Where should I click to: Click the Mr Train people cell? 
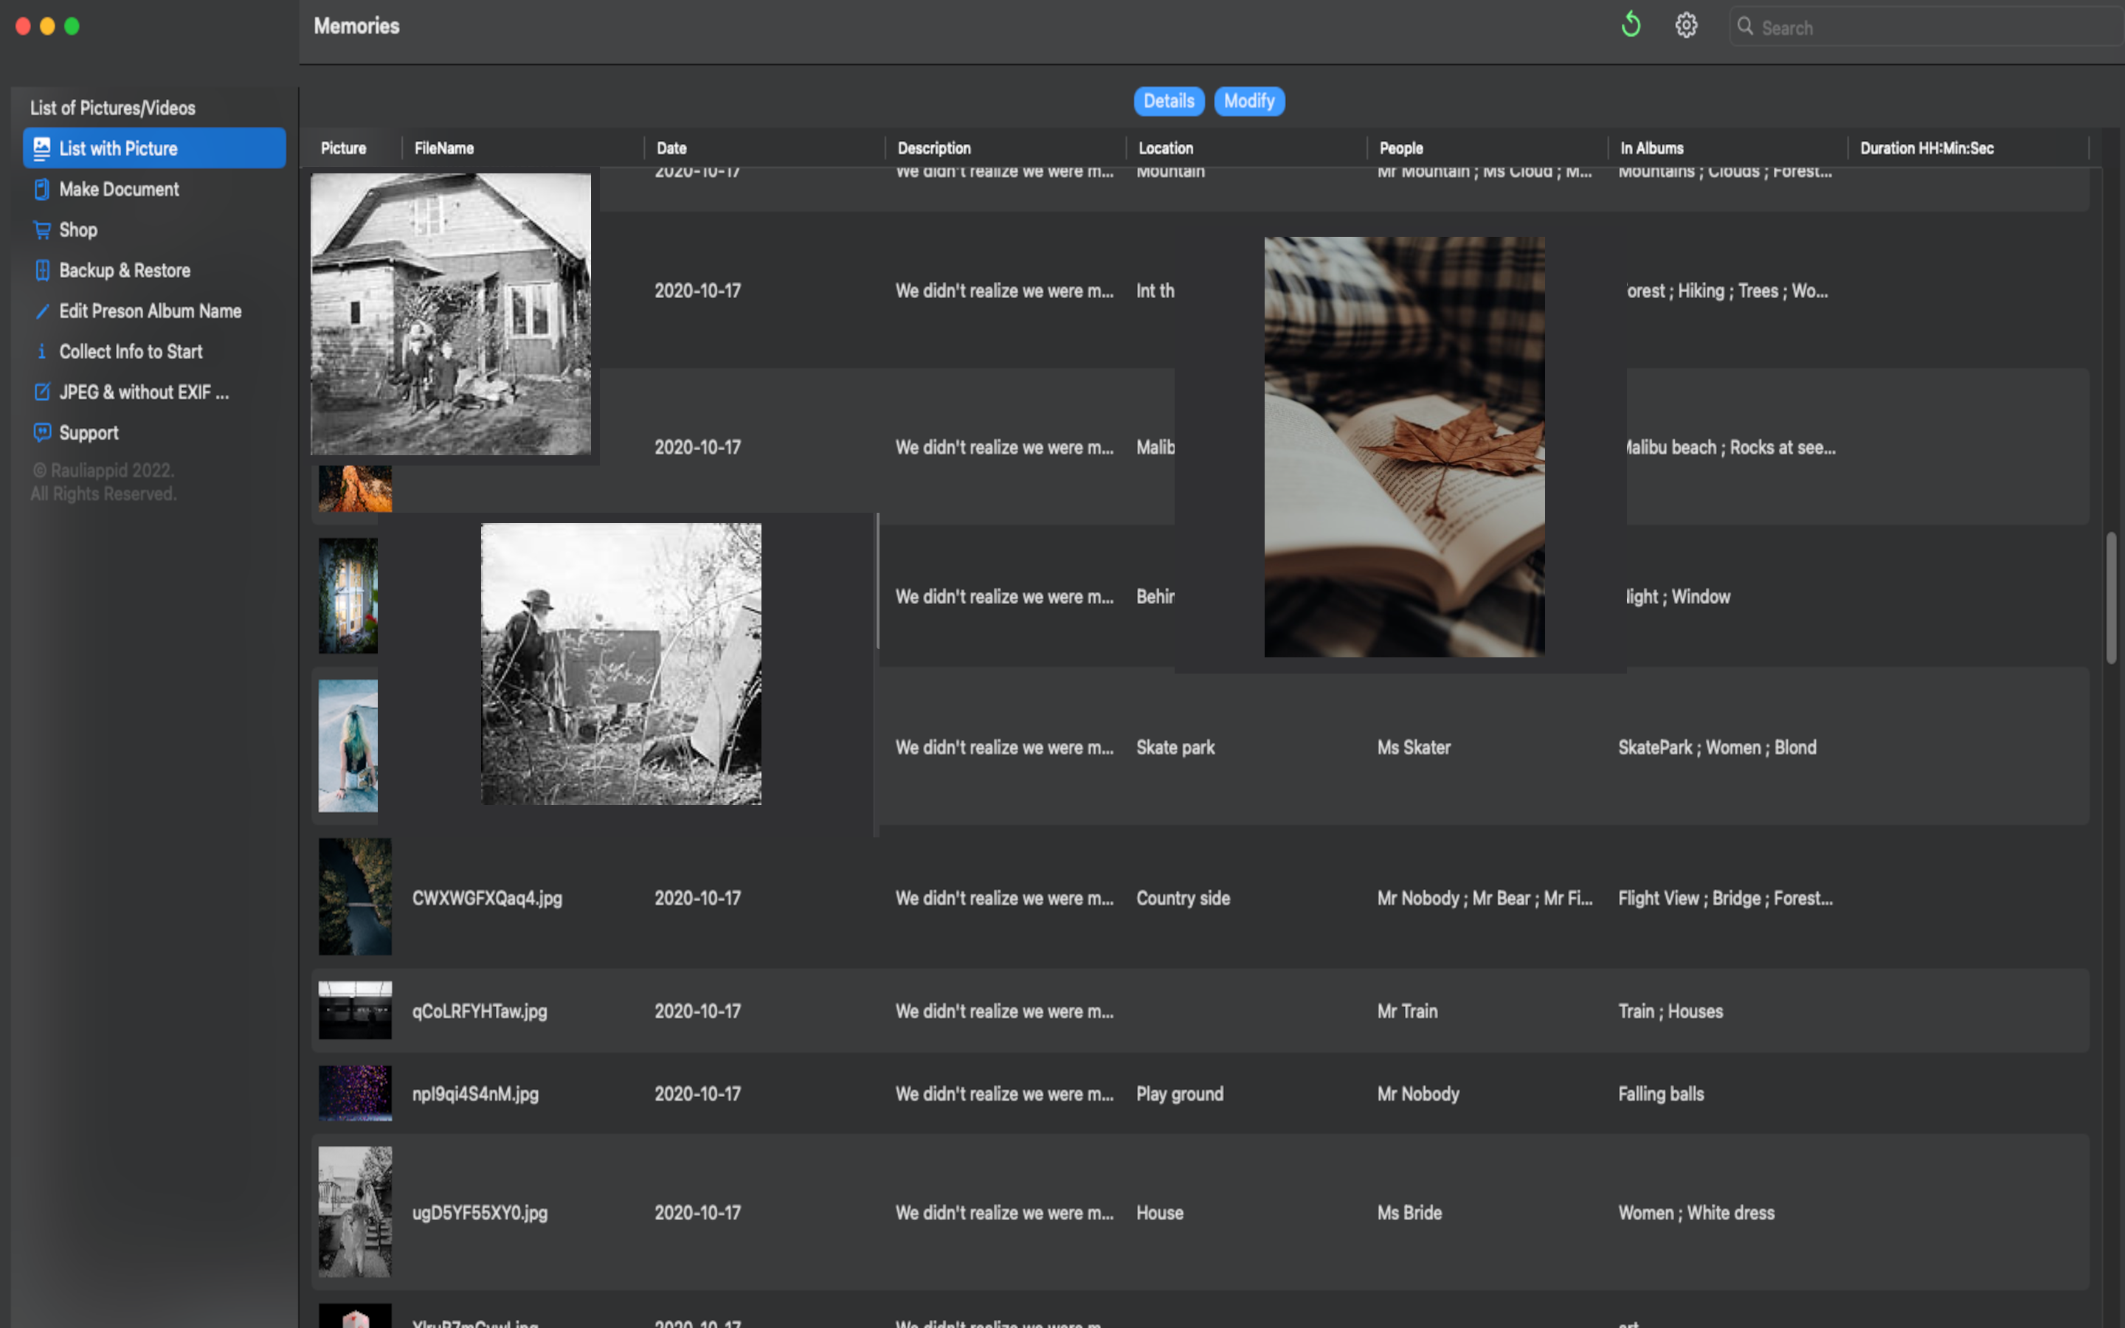(1407, 1011)
